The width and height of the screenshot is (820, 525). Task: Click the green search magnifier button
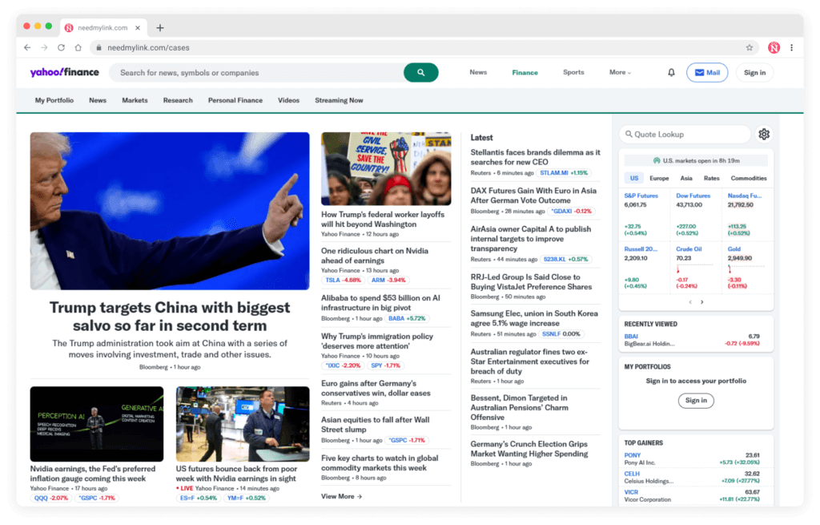pyautogui.click(x=421, y=72)
